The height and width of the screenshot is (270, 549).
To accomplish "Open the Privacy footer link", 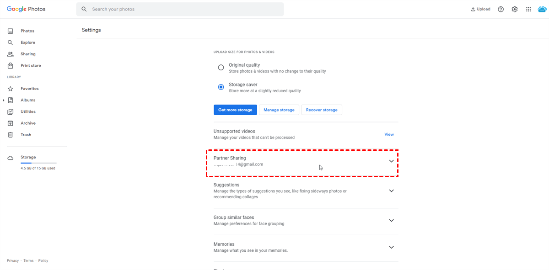I will (x=13, y=261).
